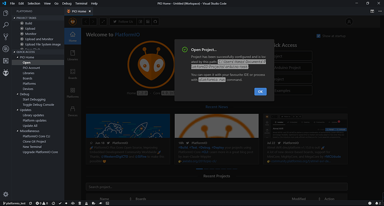Open Boards in PIO Home sidebar
Screen dimensions: 384x206
(x=73, y=74)
